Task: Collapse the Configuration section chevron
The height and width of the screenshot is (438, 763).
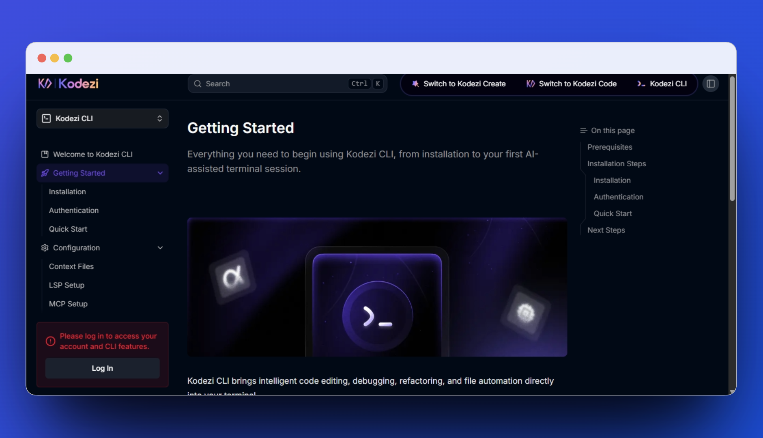Action: coord(160,248)
